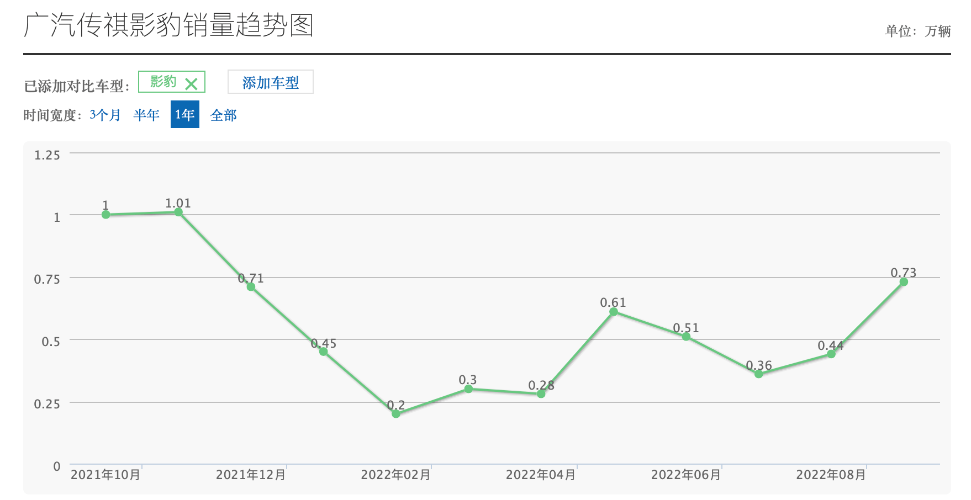Click the 0.51 data point for 2022年06月
The width and height of the screenshot is (971, 500).
click(x=686, y=337)
